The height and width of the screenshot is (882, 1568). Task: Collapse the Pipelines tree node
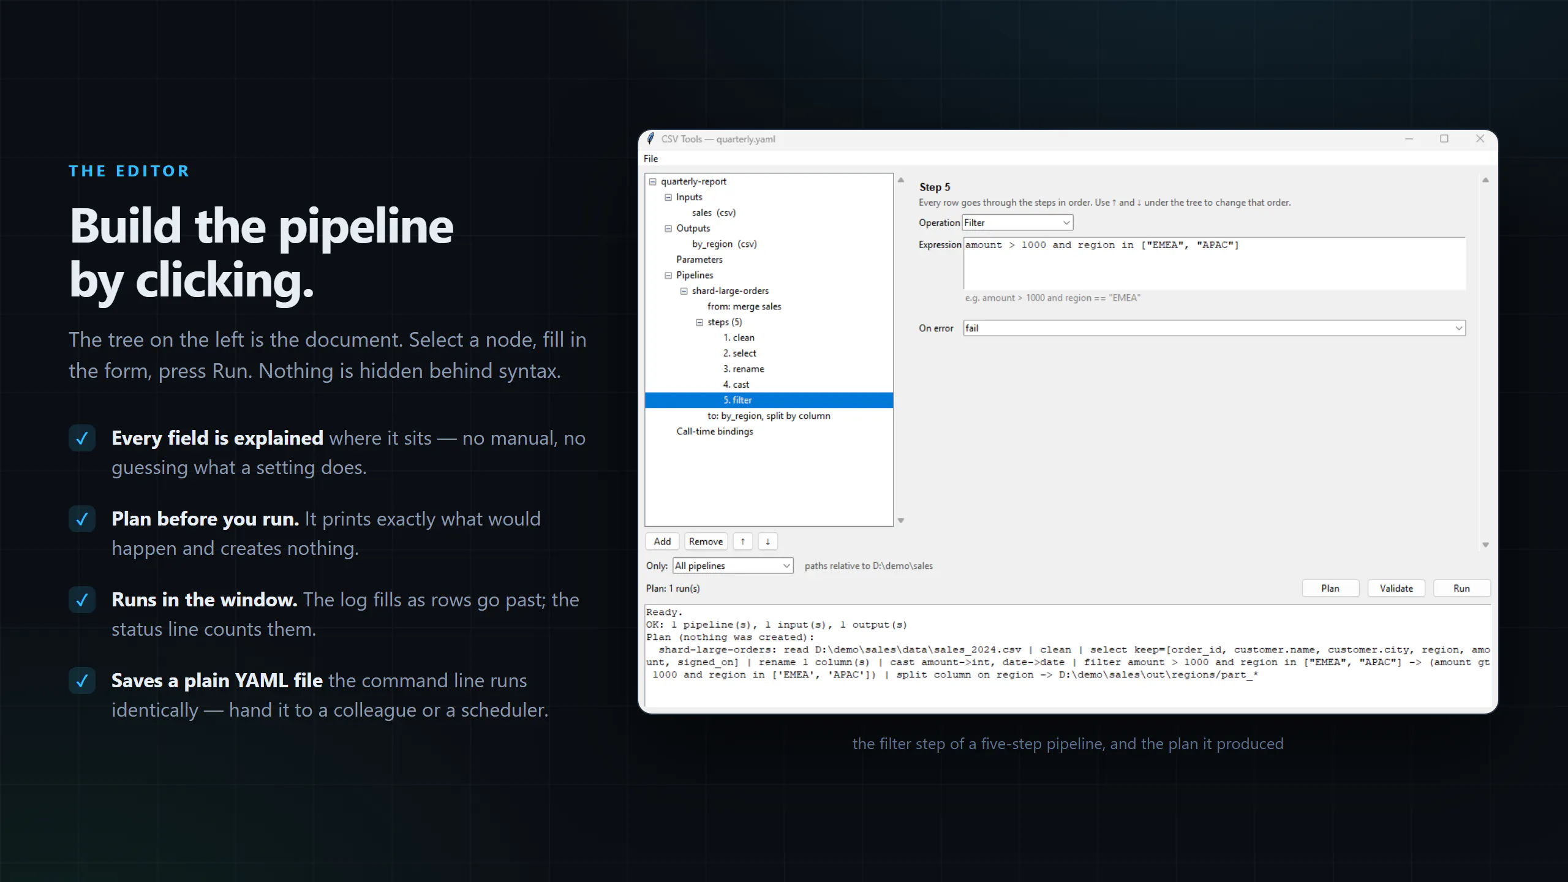[668, 276]
